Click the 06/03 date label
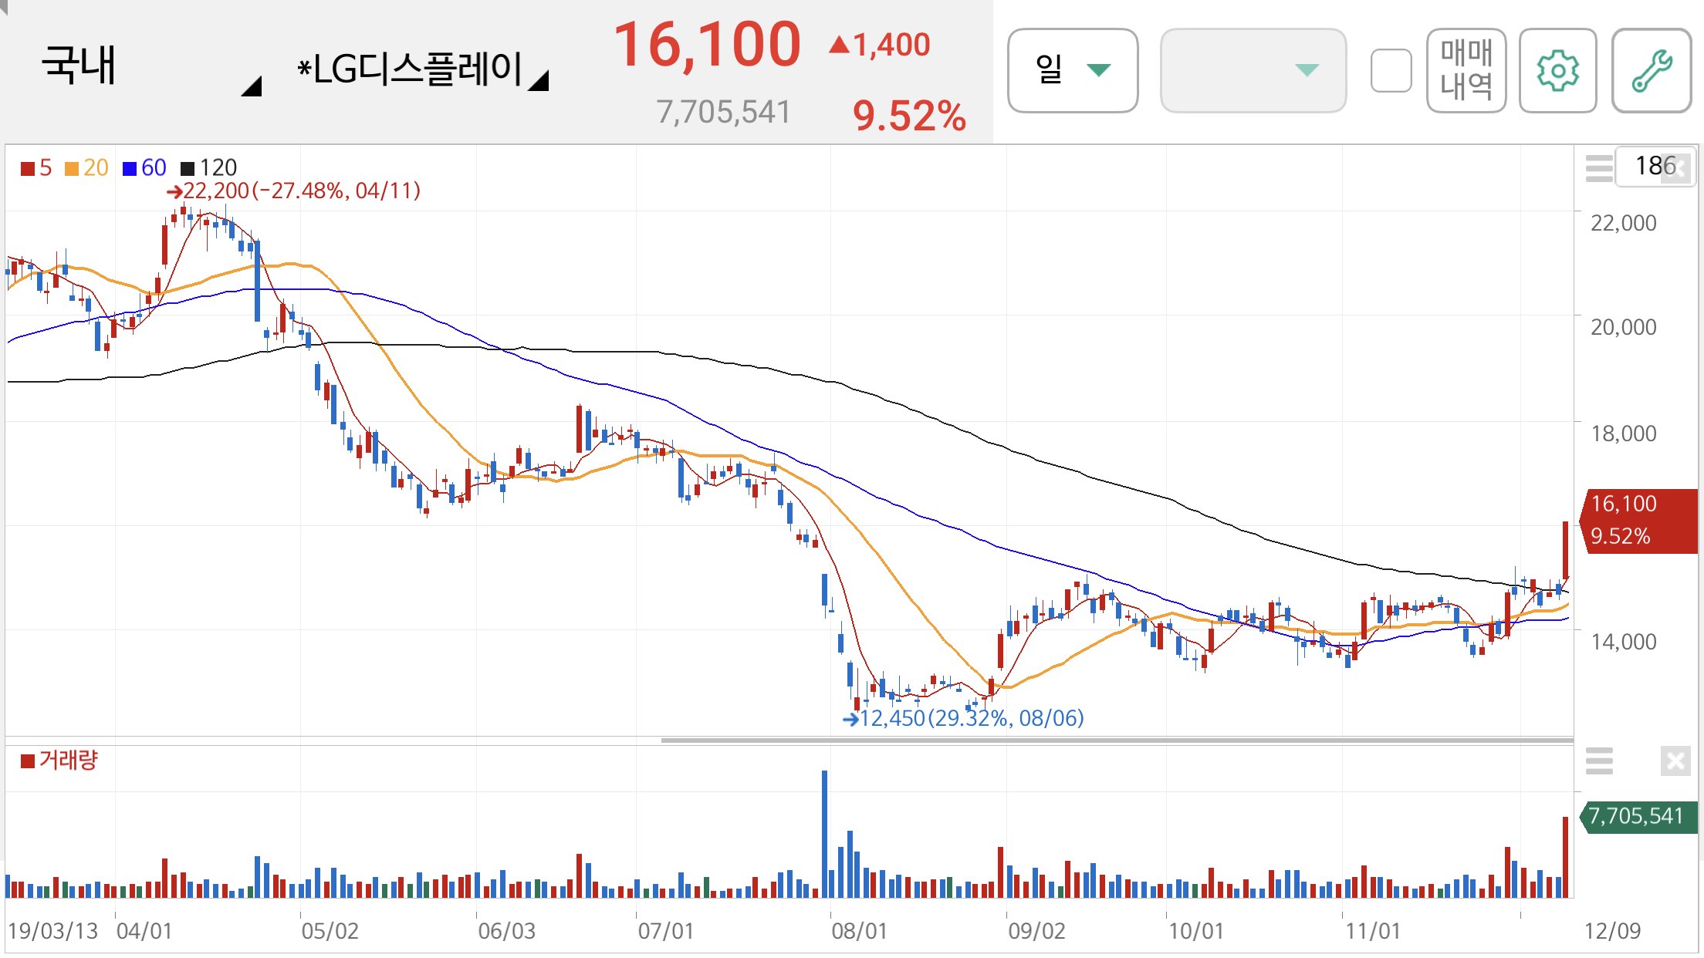The width and height of the screenshot is (1704, 958). coord(506,931)
